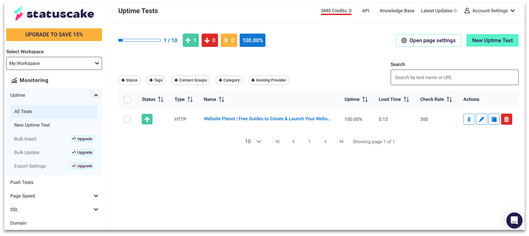The height and width of the screenshot is (236, 529).
Task: Open the live chat bubble
Action: click(x=514, y=220)
